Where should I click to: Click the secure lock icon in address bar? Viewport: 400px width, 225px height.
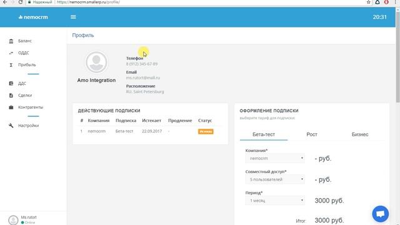(29, 2)
